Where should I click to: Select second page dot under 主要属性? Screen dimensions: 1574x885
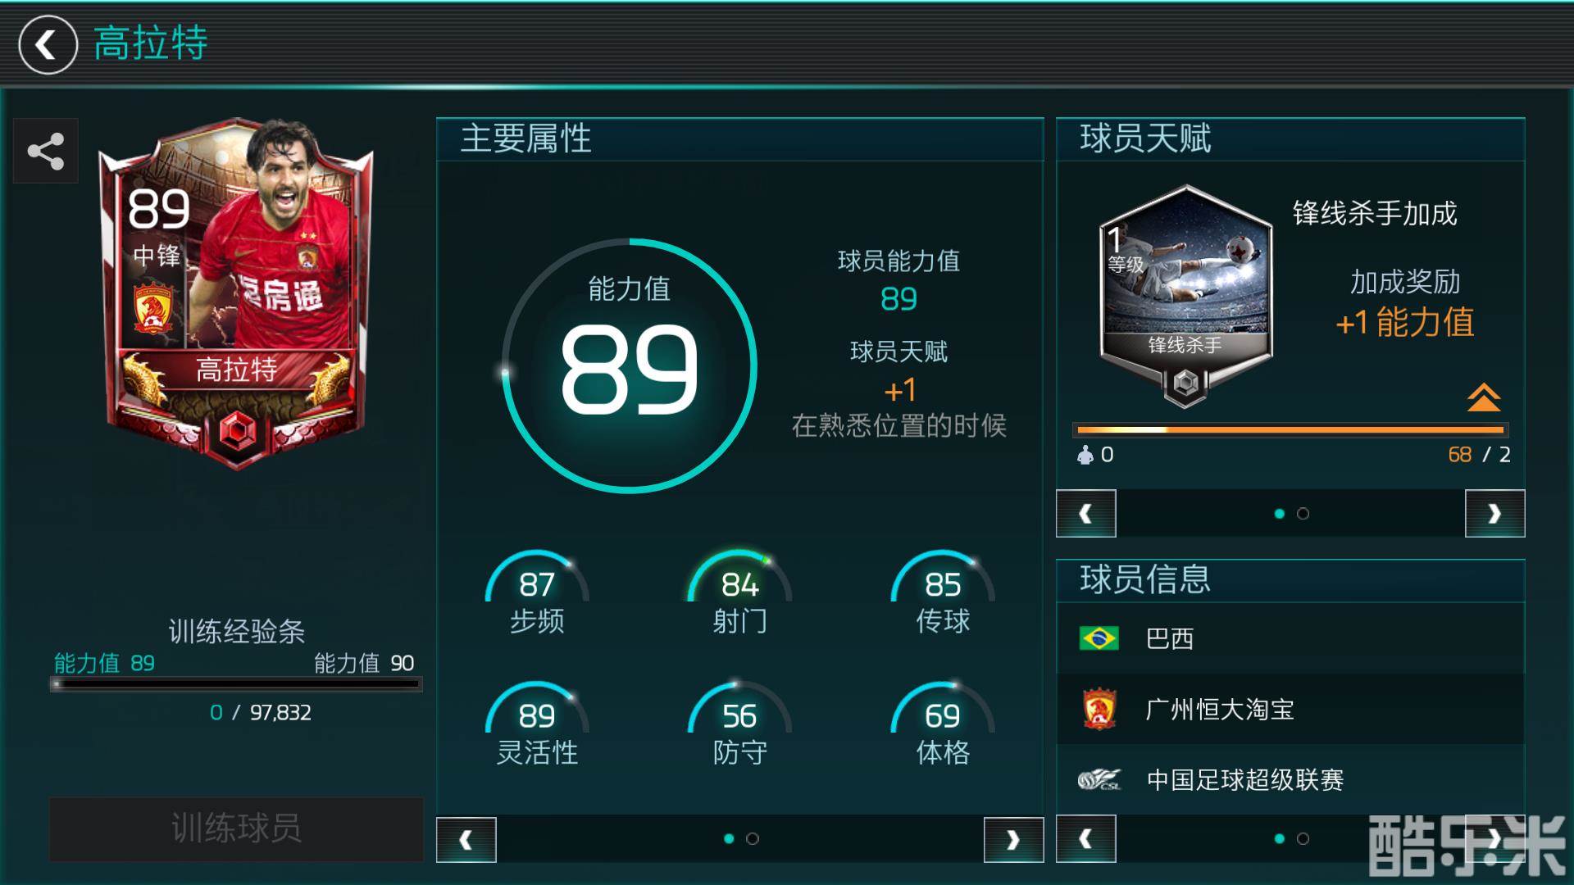[x=753, y=838]
